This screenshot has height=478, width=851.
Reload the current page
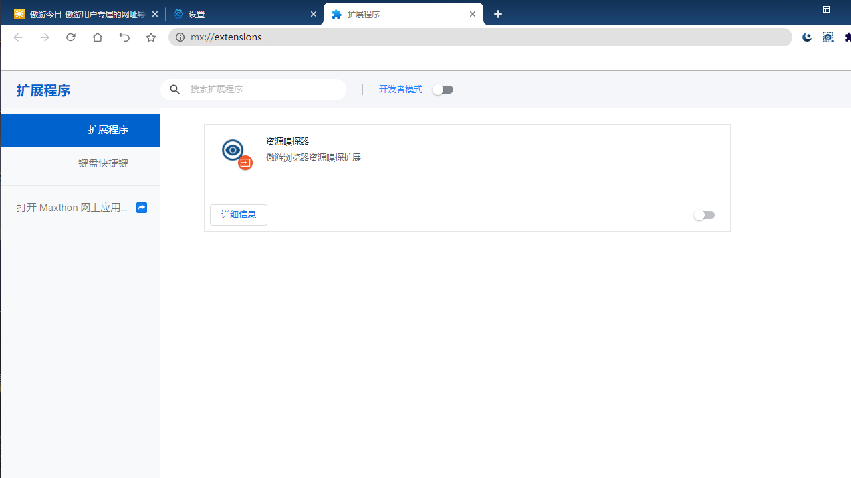pyautogui.click(x=70, y=37)
